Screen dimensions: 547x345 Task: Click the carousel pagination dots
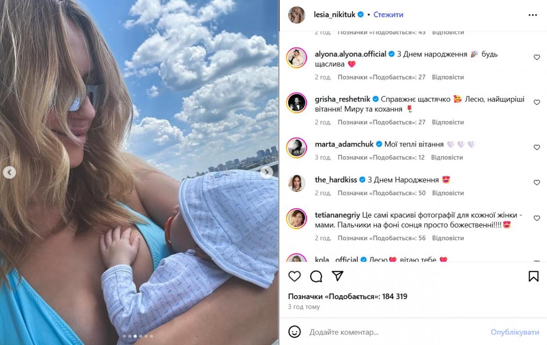pos(138,336)
